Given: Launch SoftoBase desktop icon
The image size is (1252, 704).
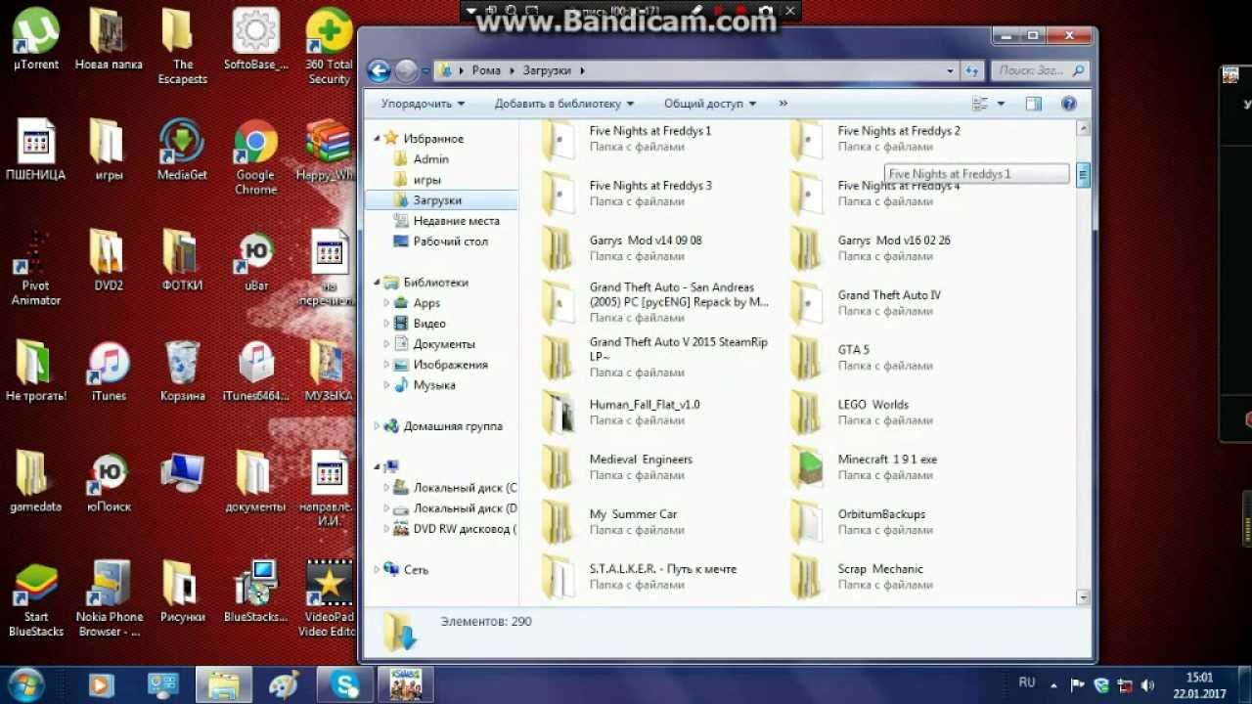Looking at the screenshot, I should point(256,39).
